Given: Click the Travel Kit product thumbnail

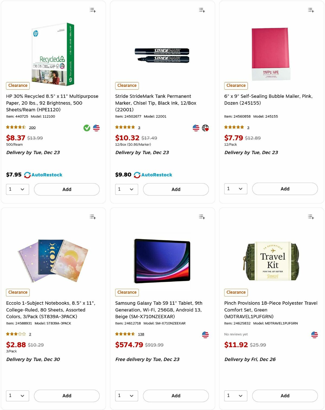Looking at the screenshot, I should point(271,261).
